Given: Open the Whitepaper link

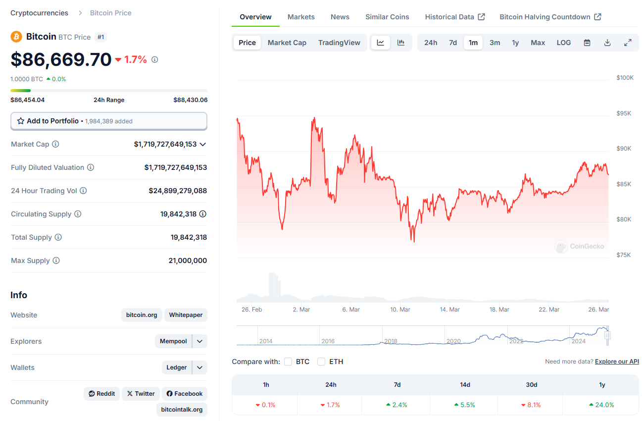Looking at the screenshot, I should tap(186, 315).
